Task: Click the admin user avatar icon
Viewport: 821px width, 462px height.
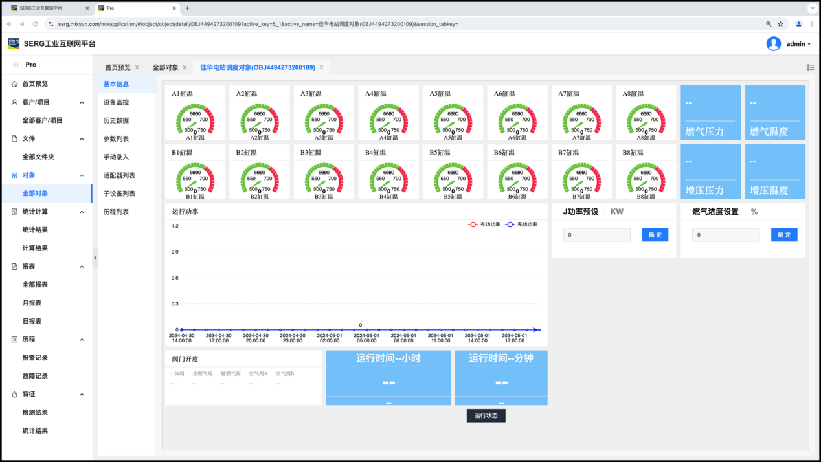Action: 773,44
